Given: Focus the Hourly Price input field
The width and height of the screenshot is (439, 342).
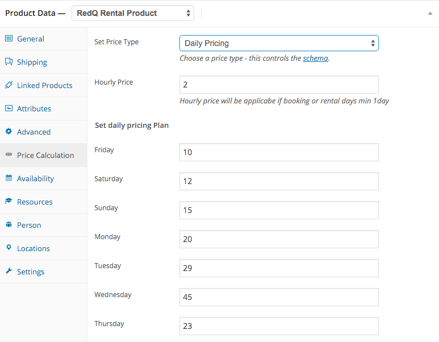Looking at the screenshot, I should (279, 85).
